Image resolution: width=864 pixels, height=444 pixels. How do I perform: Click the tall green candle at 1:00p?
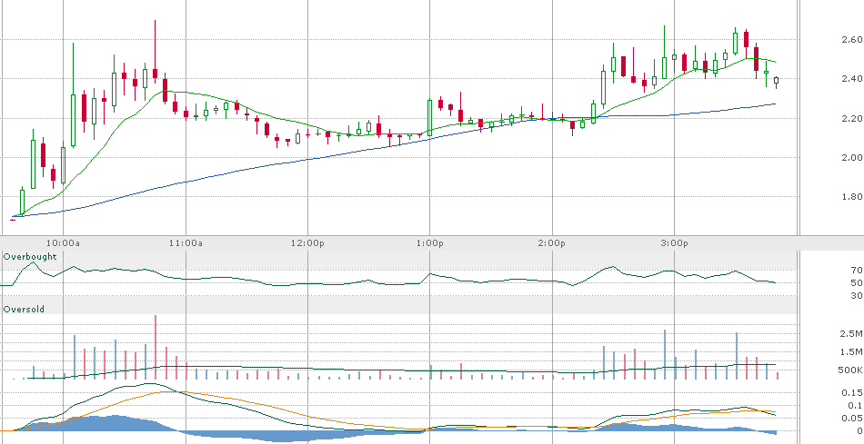(x=430, y=118)
